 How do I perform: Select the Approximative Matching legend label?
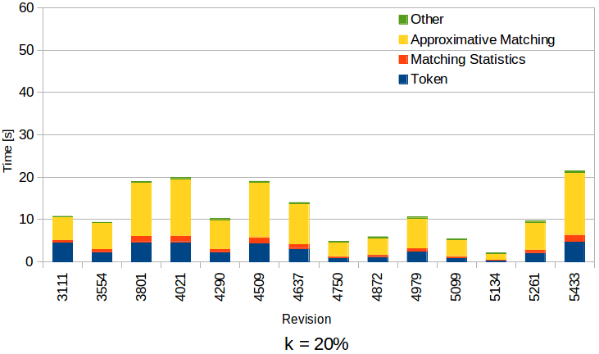(x=483, y=39)
